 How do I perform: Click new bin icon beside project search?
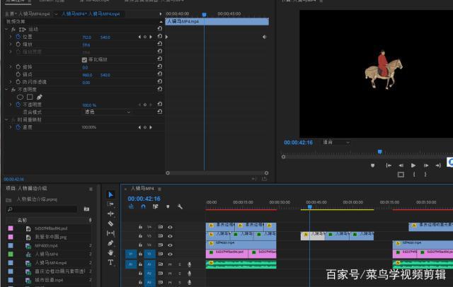86,209
